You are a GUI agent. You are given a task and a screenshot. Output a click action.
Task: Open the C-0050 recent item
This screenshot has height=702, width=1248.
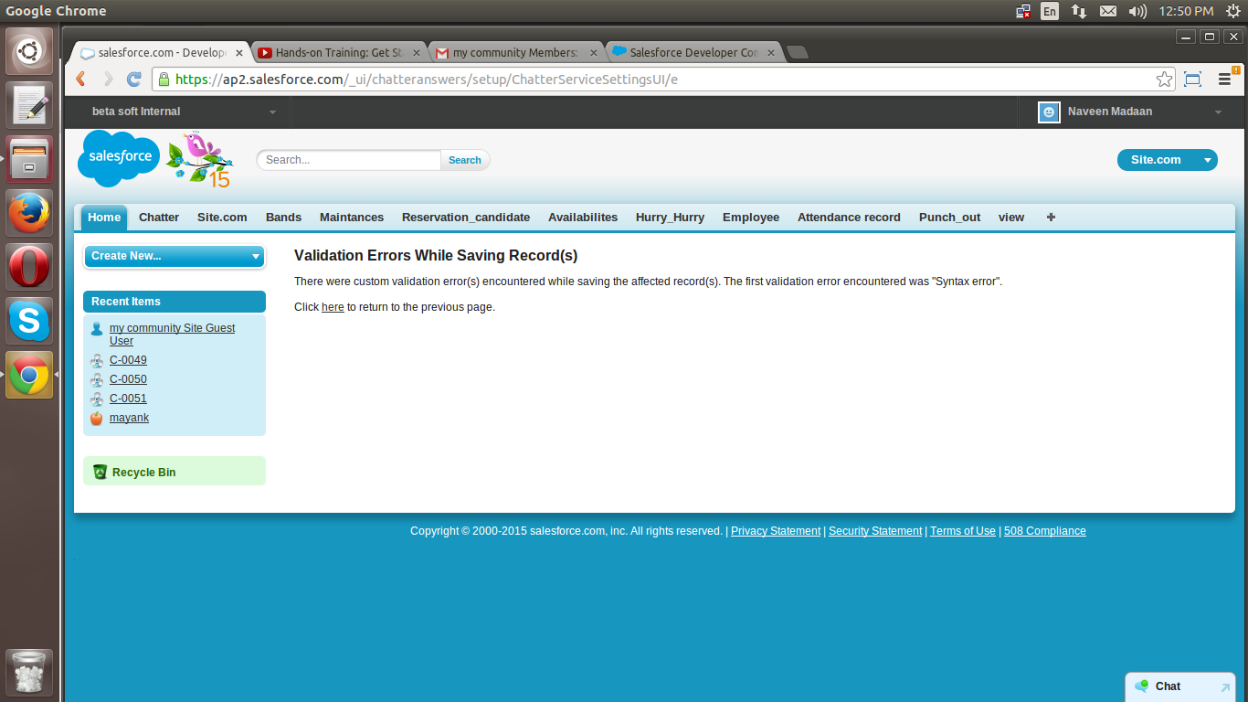(128, 379)
